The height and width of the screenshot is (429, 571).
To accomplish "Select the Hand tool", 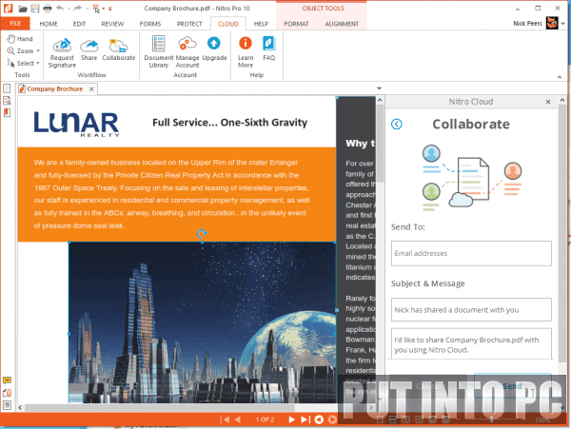I will pyautogui.click(x=20, y=39).
